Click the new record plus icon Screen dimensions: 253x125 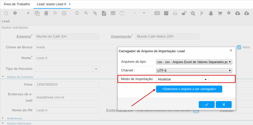click(28, 13)
